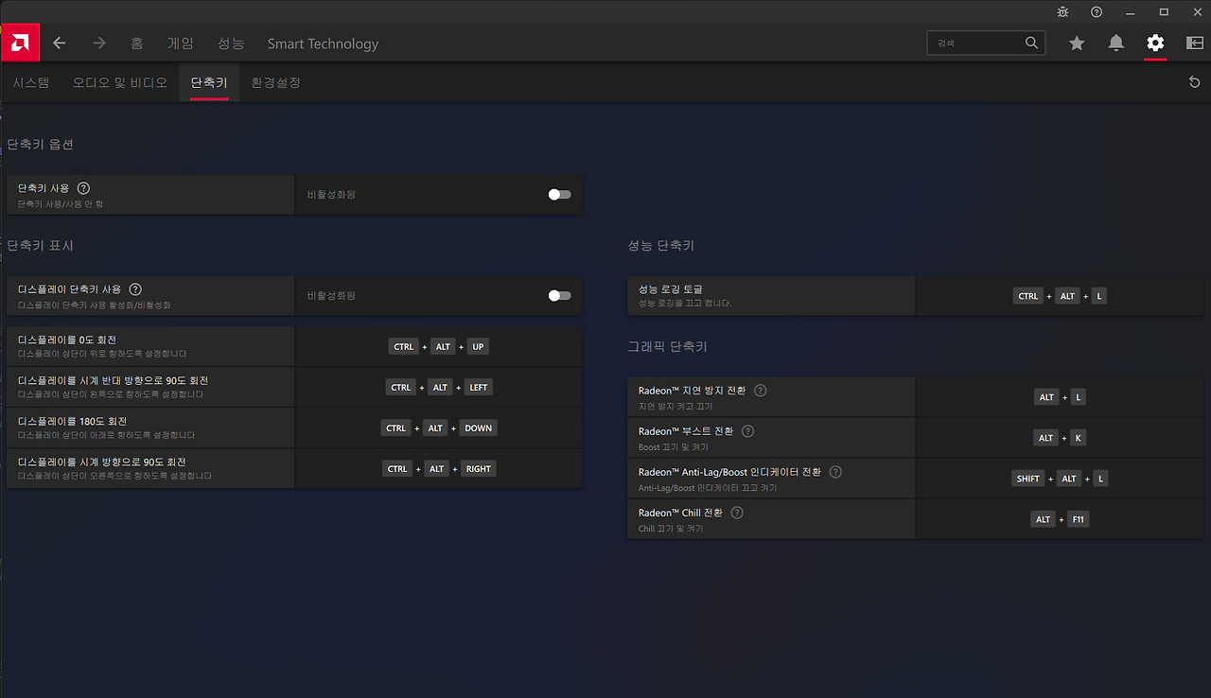Edit the clockwise 90도 hotkey CTRL+ALT+RIGHT
The height and width of the screenshot is (698, 1211).
point(439,469)
